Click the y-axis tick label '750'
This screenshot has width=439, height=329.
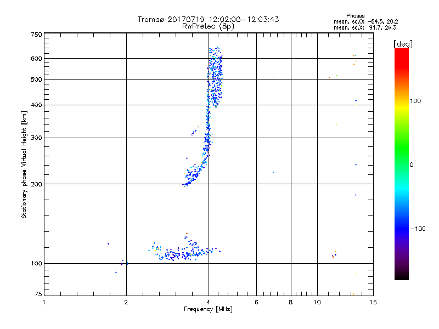click(x=36, y=35)
